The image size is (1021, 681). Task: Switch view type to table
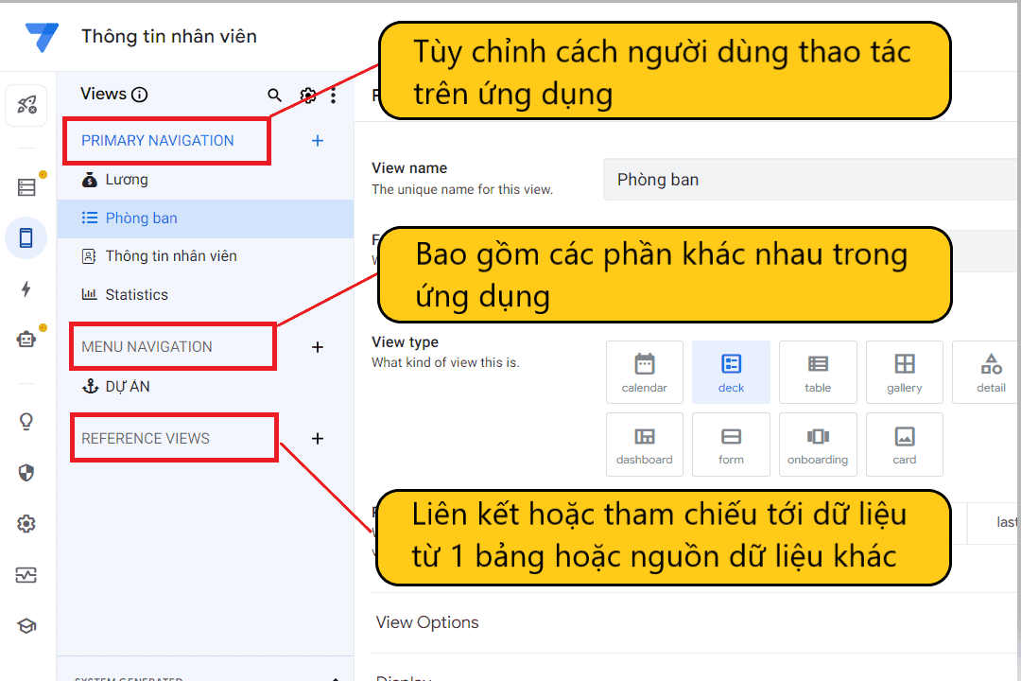[x=818, y=371]
